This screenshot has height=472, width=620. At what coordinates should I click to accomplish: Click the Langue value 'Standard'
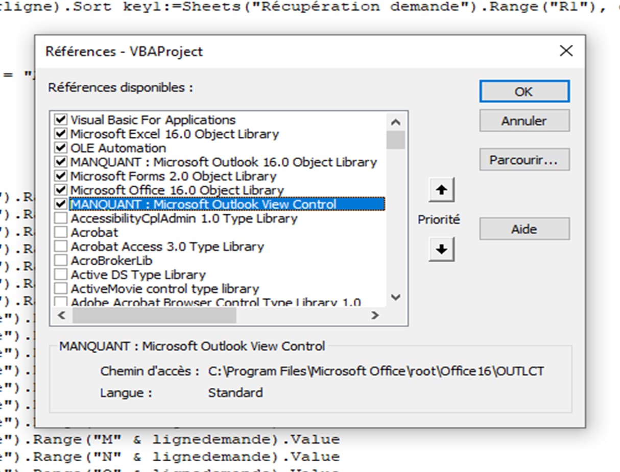(235, 393)
